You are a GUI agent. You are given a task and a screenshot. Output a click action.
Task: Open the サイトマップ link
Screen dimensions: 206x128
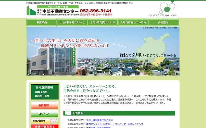(x=153, y=15)
